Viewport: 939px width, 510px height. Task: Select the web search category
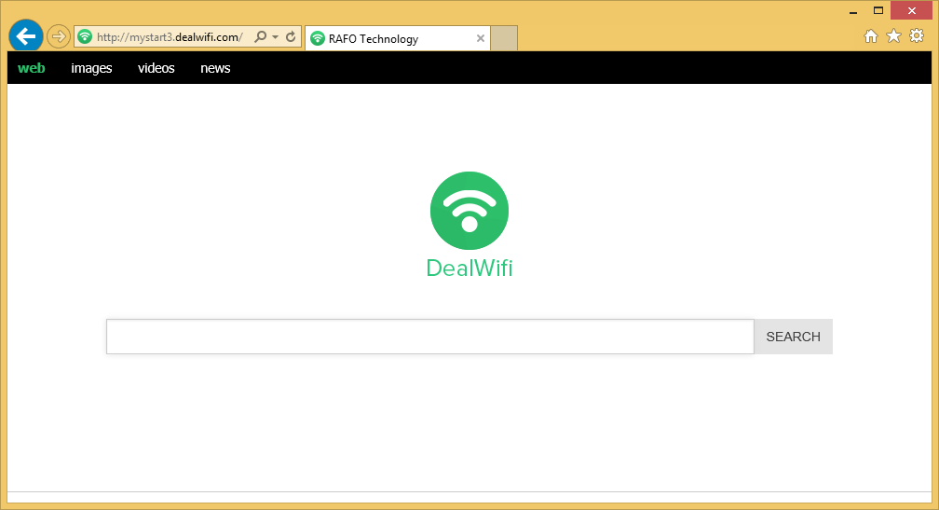31,68
